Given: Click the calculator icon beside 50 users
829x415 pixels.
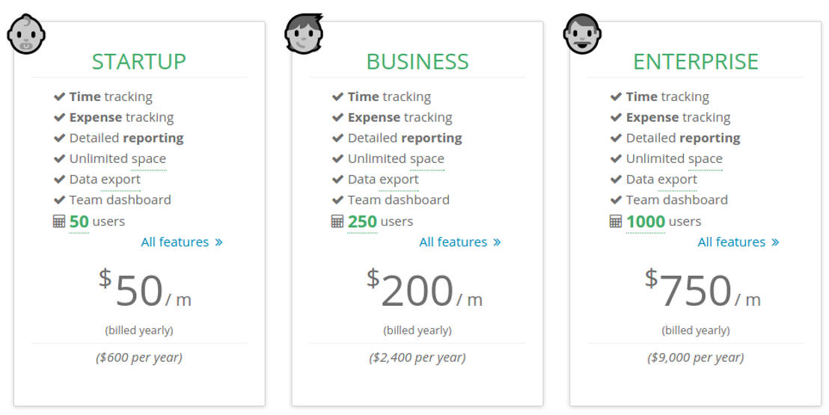Looking at the screenshot, I should 59,221.
